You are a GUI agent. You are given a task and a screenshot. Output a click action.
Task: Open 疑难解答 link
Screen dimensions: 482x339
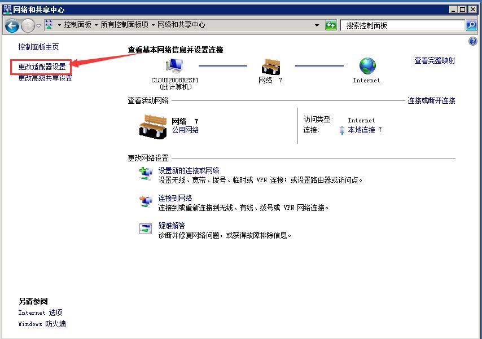[172, 226]
